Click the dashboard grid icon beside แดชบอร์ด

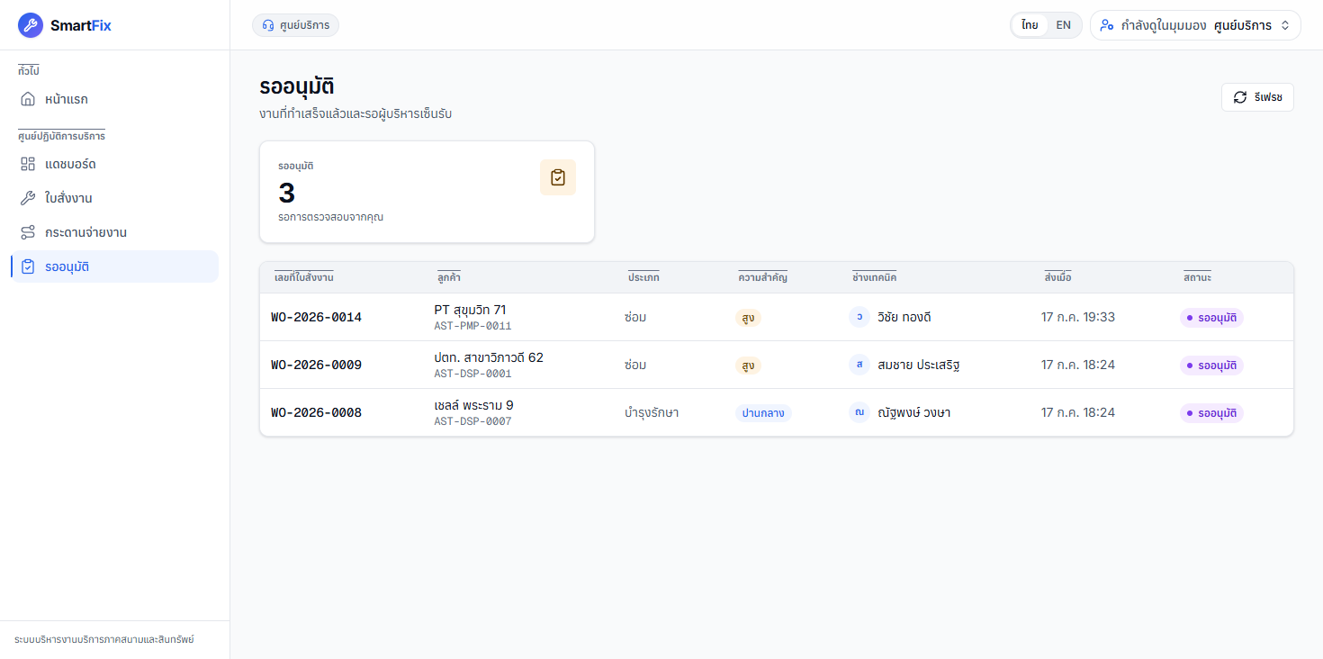(x=28, y=164)
